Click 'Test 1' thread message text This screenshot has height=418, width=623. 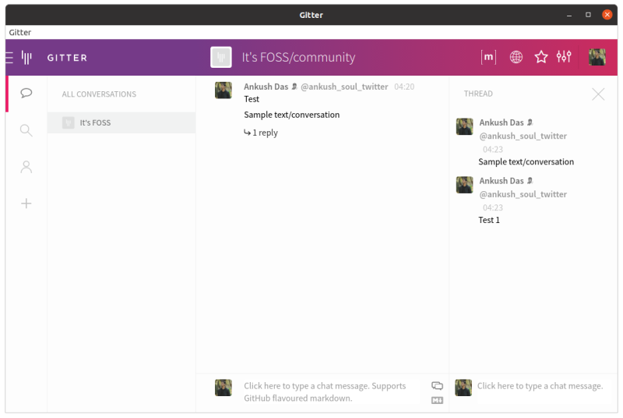tap(489, 220)
